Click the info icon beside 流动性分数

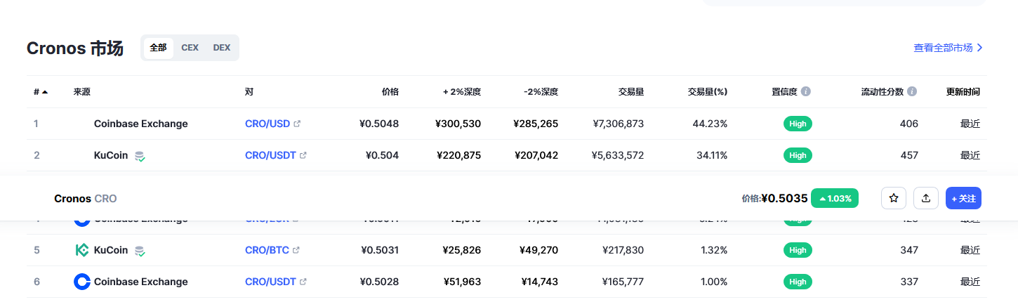[912, 91]
